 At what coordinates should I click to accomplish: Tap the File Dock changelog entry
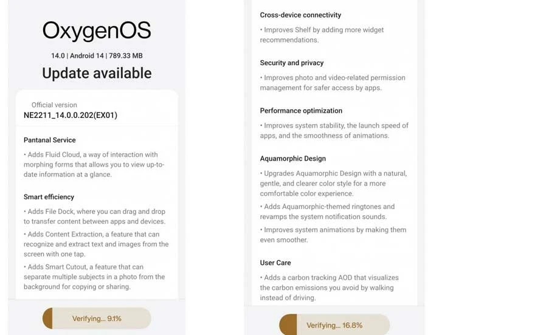click(x=94, y=216)
